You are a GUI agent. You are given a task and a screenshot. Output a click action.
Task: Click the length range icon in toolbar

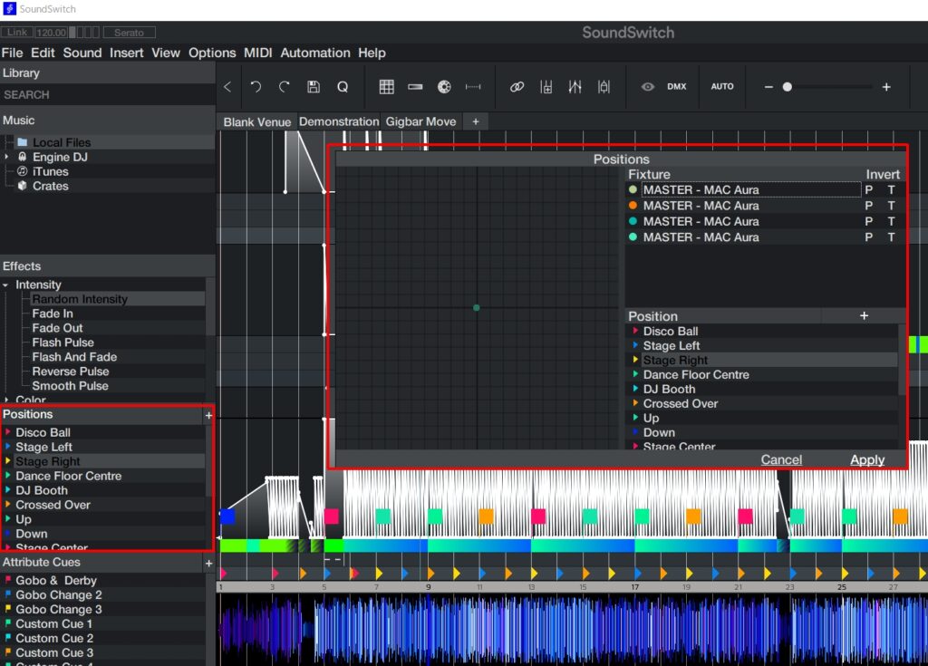[473, 87]
